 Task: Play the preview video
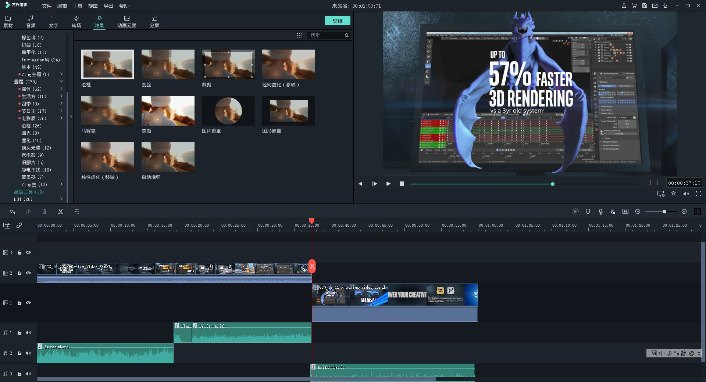click(388, 184)
